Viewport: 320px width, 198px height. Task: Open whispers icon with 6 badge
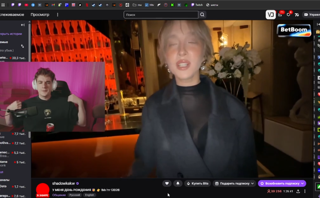point(289,14)
